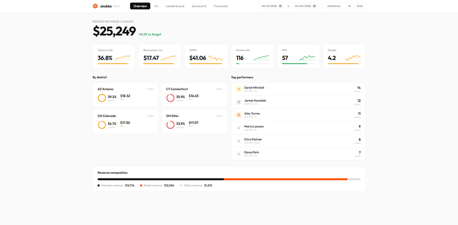This screenshot has height=225, width=458.
Task: Open calendar icon in end date field
Action: coord(314,6)
